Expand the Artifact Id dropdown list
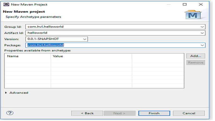Image resolution: width=215 pixels, height=121 pixels. point(202,33)
